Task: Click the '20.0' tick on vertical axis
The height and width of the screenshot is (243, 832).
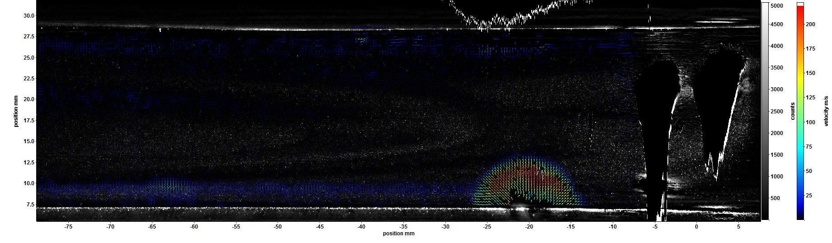Action: (29, 99)
